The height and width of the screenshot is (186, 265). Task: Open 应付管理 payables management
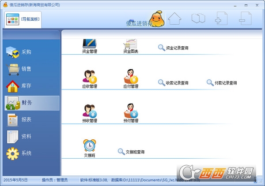[131, 79]
